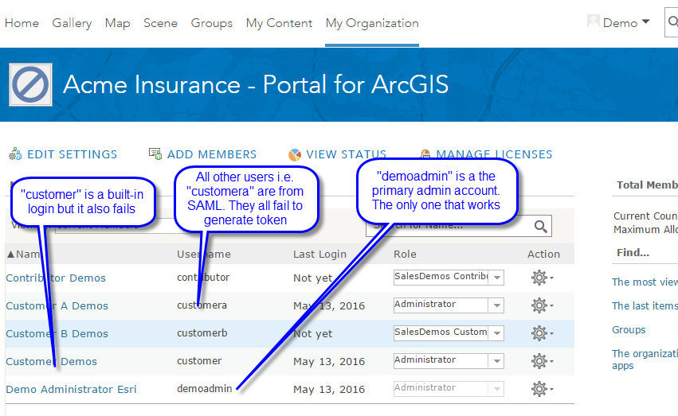Expand the role dropdown for contributor user
Viewport: 678px width, 416px height.
coord(496,278)
